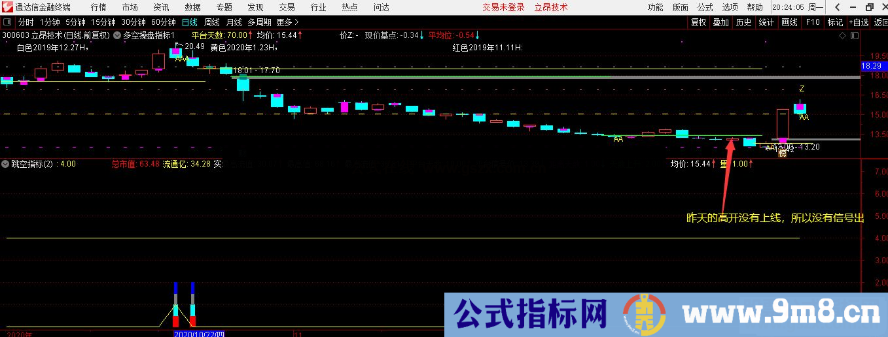Switch to the 周线 weekly tab
This screenshot has height=337, width=888.
tap(212, 22)
